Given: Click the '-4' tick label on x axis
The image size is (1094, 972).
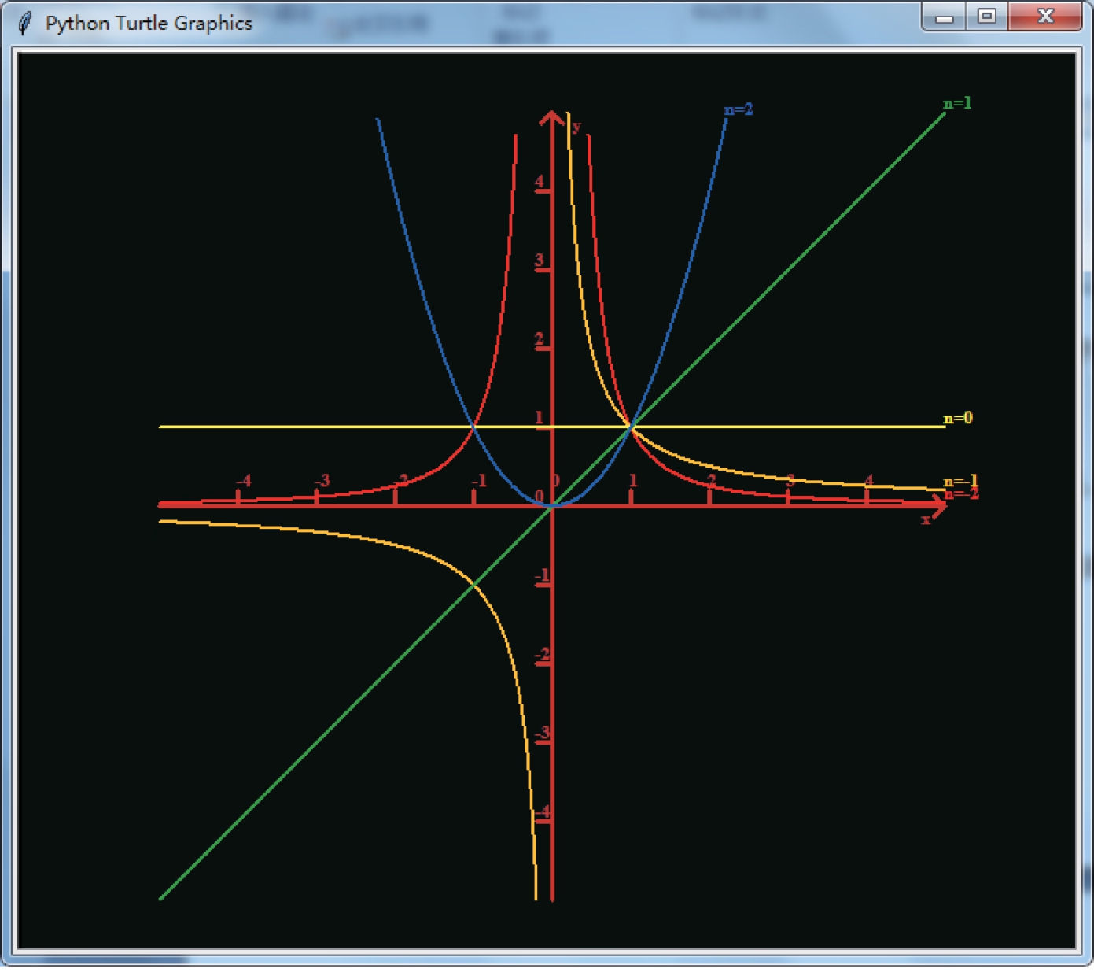Looking at the screenshot, I should (244, 480).
